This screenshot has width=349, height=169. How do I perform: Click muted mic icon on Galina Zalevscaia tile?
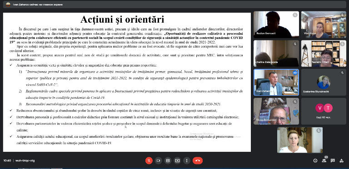point(295,44)
